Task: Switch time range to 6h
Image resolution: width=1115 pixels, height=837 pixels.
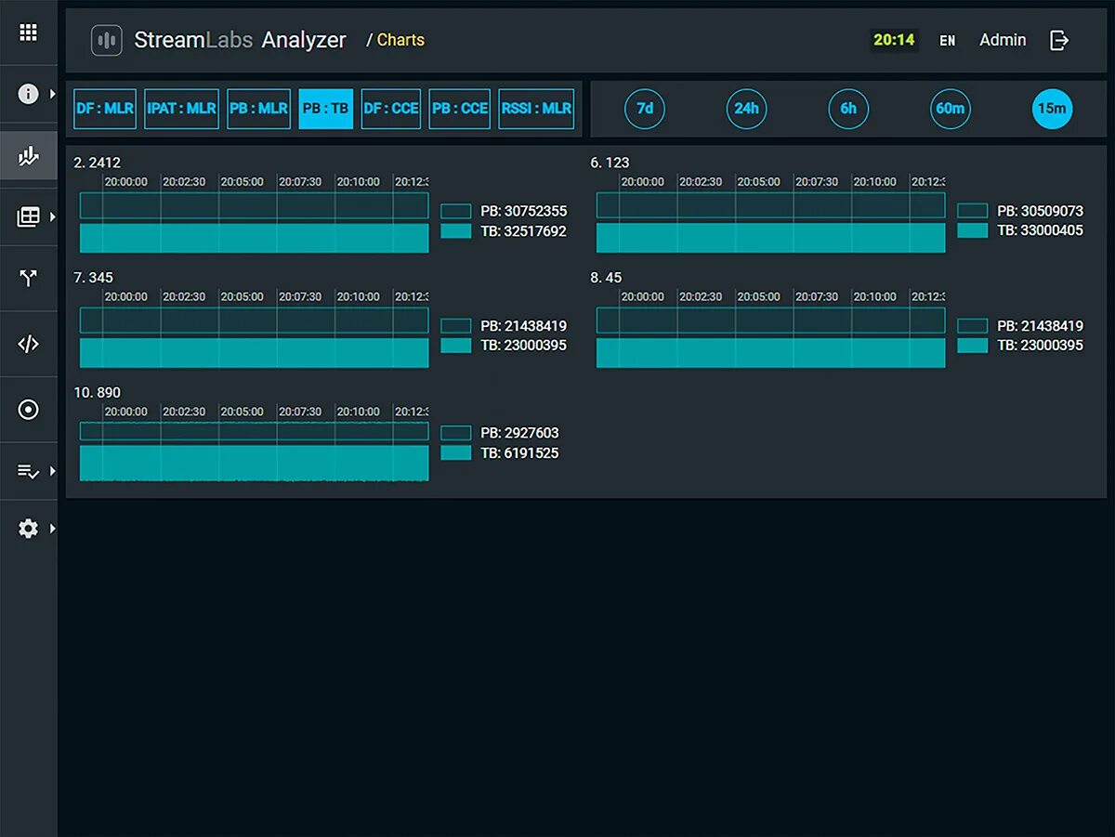Action: [848, 109]
